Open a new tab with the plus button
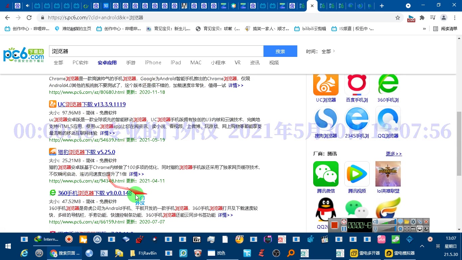 point(382,6)
